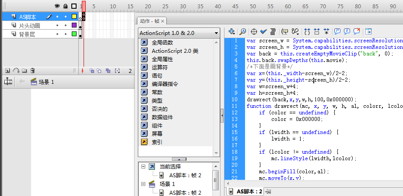Click the red playhead on the timeline
The height and width of the screenshot is (196, 403).
pyautogui.click(x=84, y=6)
